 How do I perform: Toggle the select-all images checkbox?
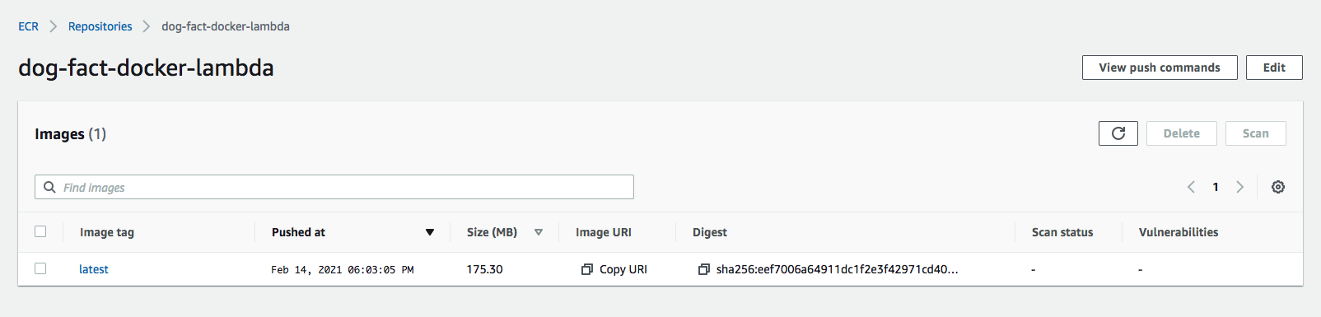point(40,231)
